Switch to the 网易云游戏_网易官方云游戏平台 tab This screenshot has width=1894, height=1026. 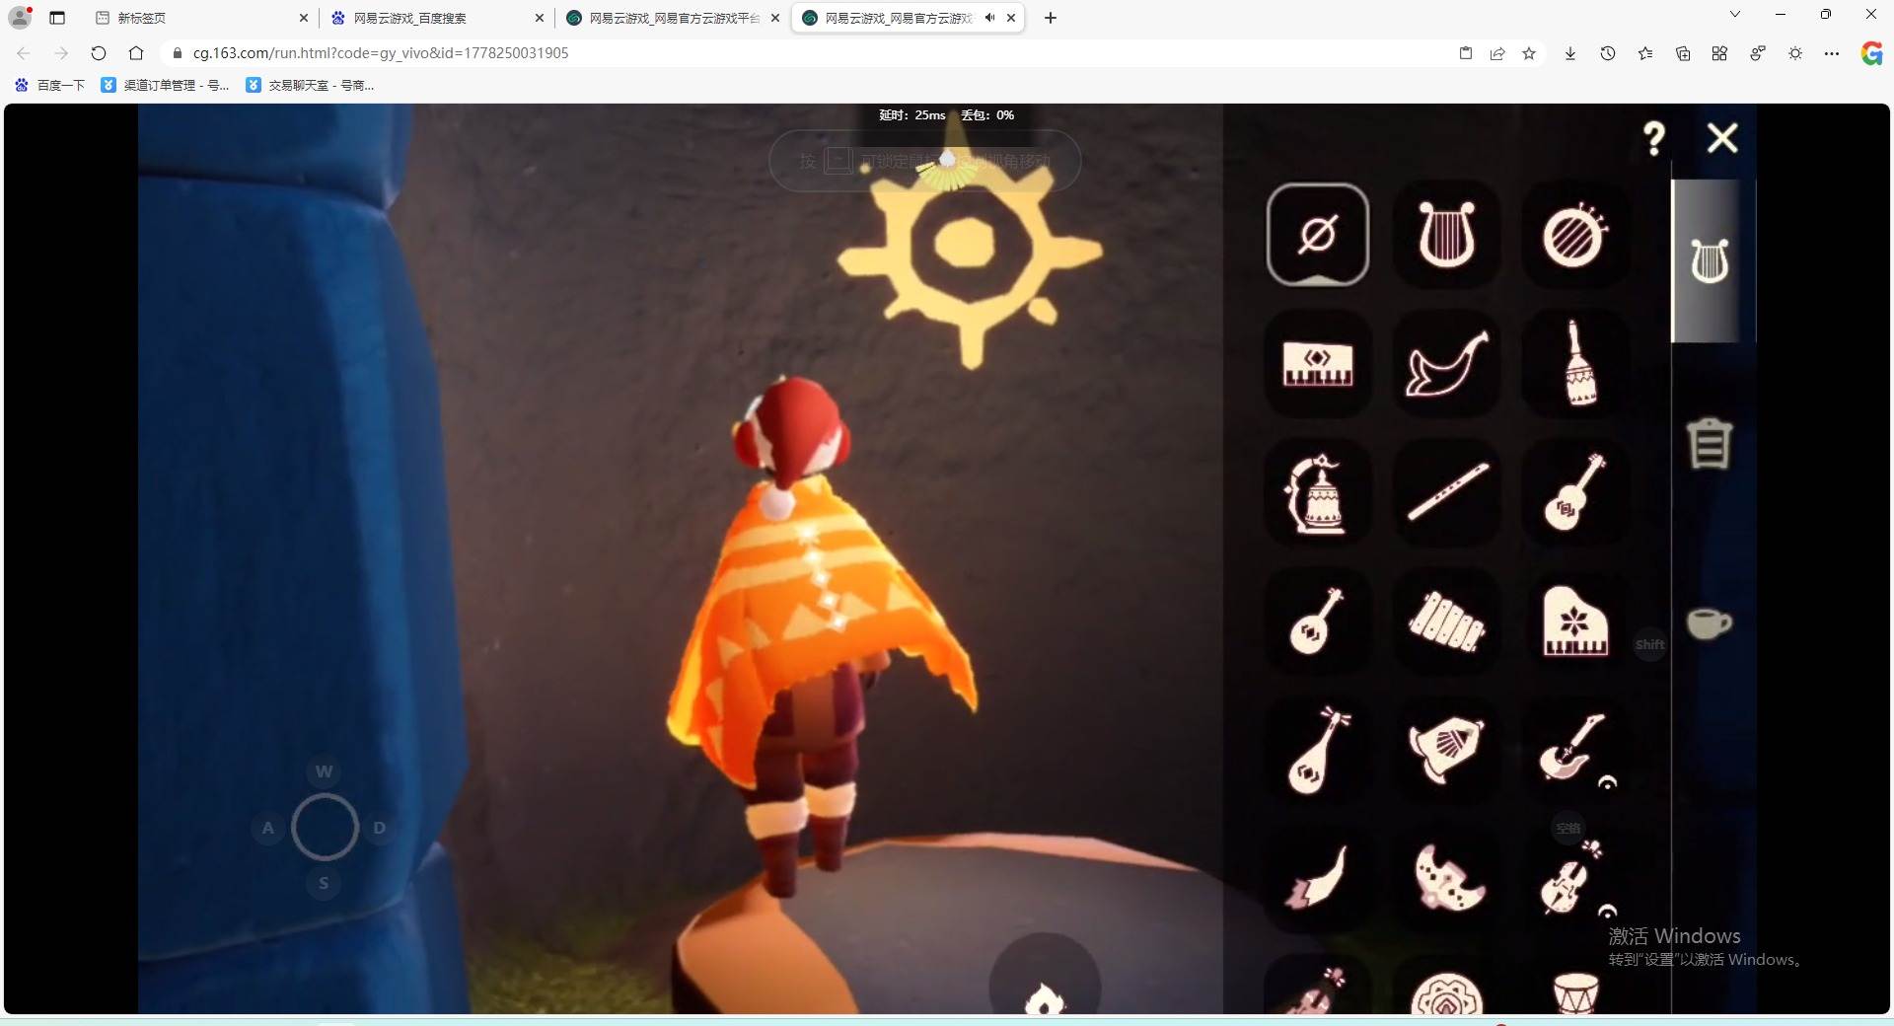coord(671,18)
